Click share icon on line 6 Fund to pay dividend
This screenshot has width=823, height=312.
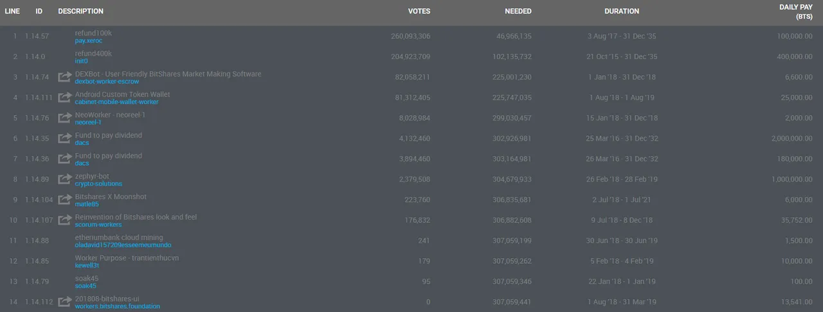pyautogui.click(x=64, y=139)
